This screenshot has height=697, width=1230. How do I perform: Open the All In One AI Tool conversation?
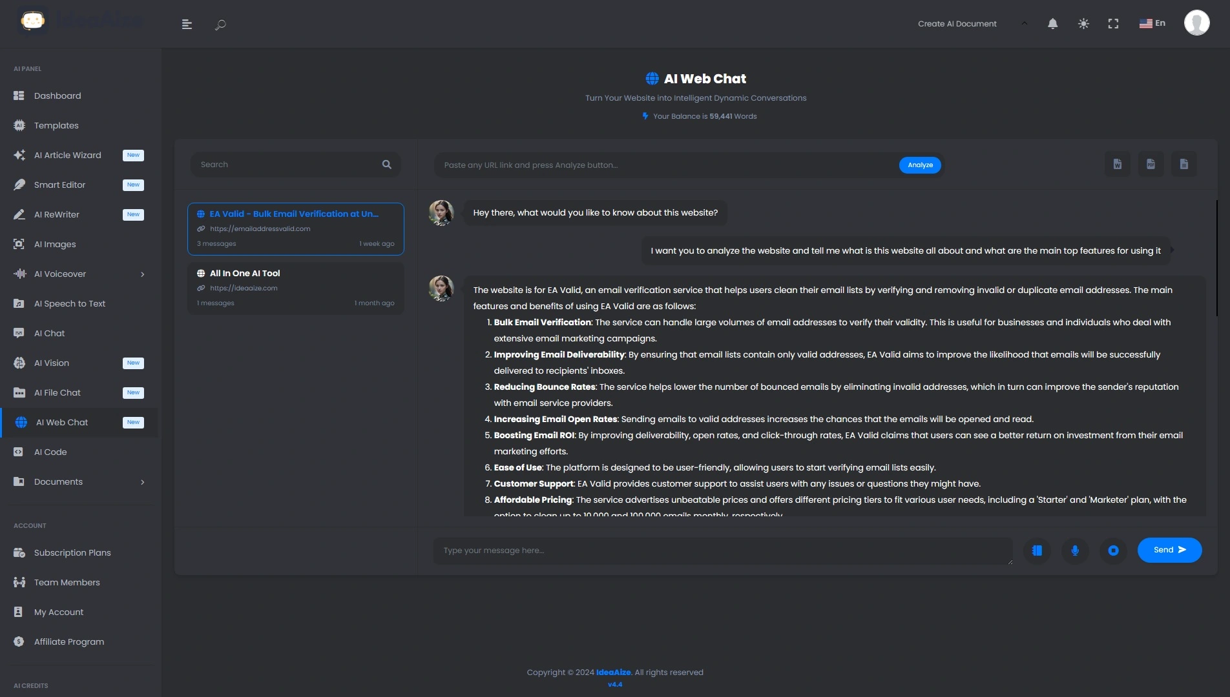(x=295, y=288)
